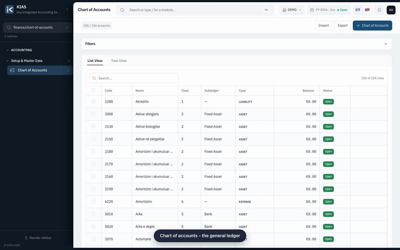Image resolution: width=400 pixels, height=250 pixels.
Task: Open the FY 2026 Jun period selector
Action: click(x=329, y=10)
